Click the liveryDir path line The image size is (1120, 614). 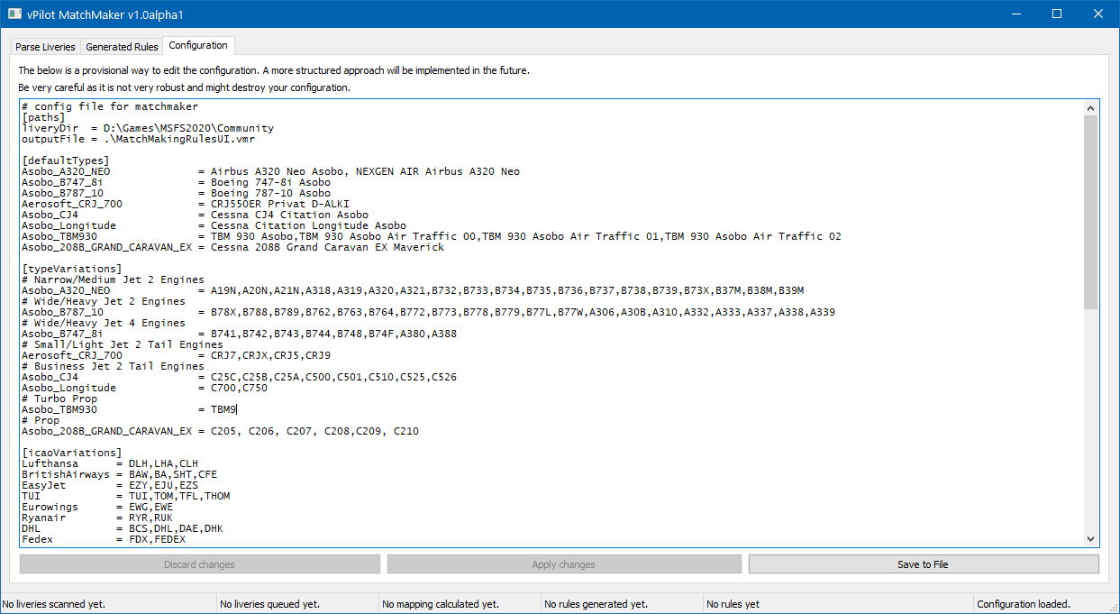(148, 128)
